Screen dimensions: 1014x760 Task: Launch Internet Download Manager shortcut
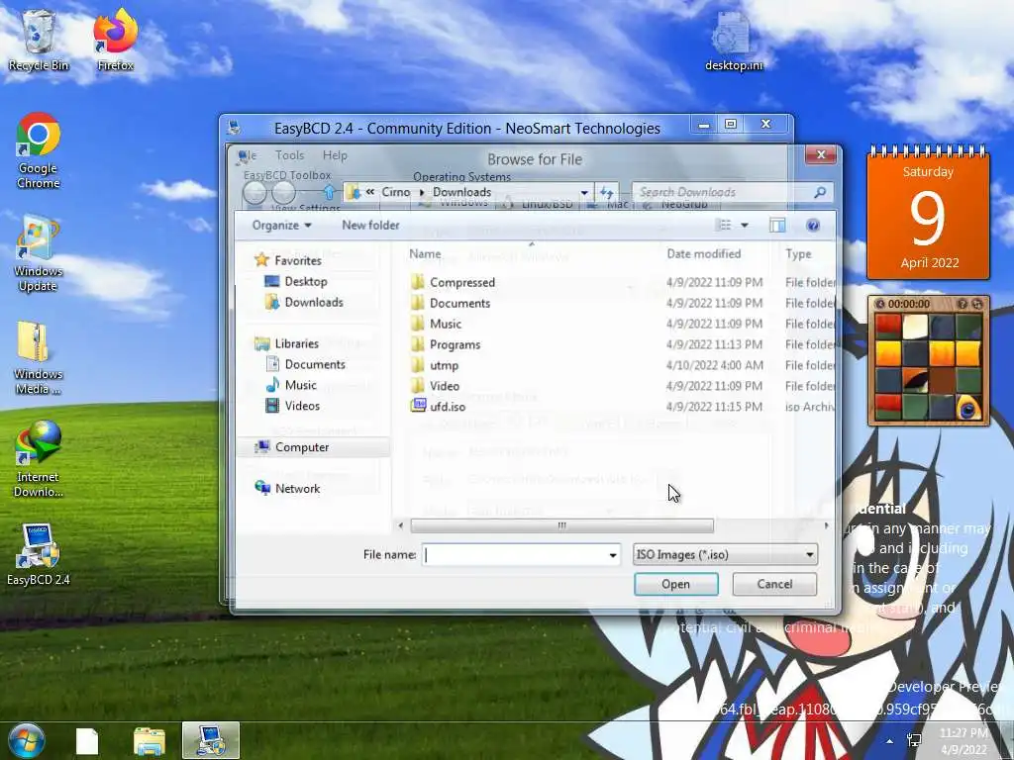click(39, 459)
